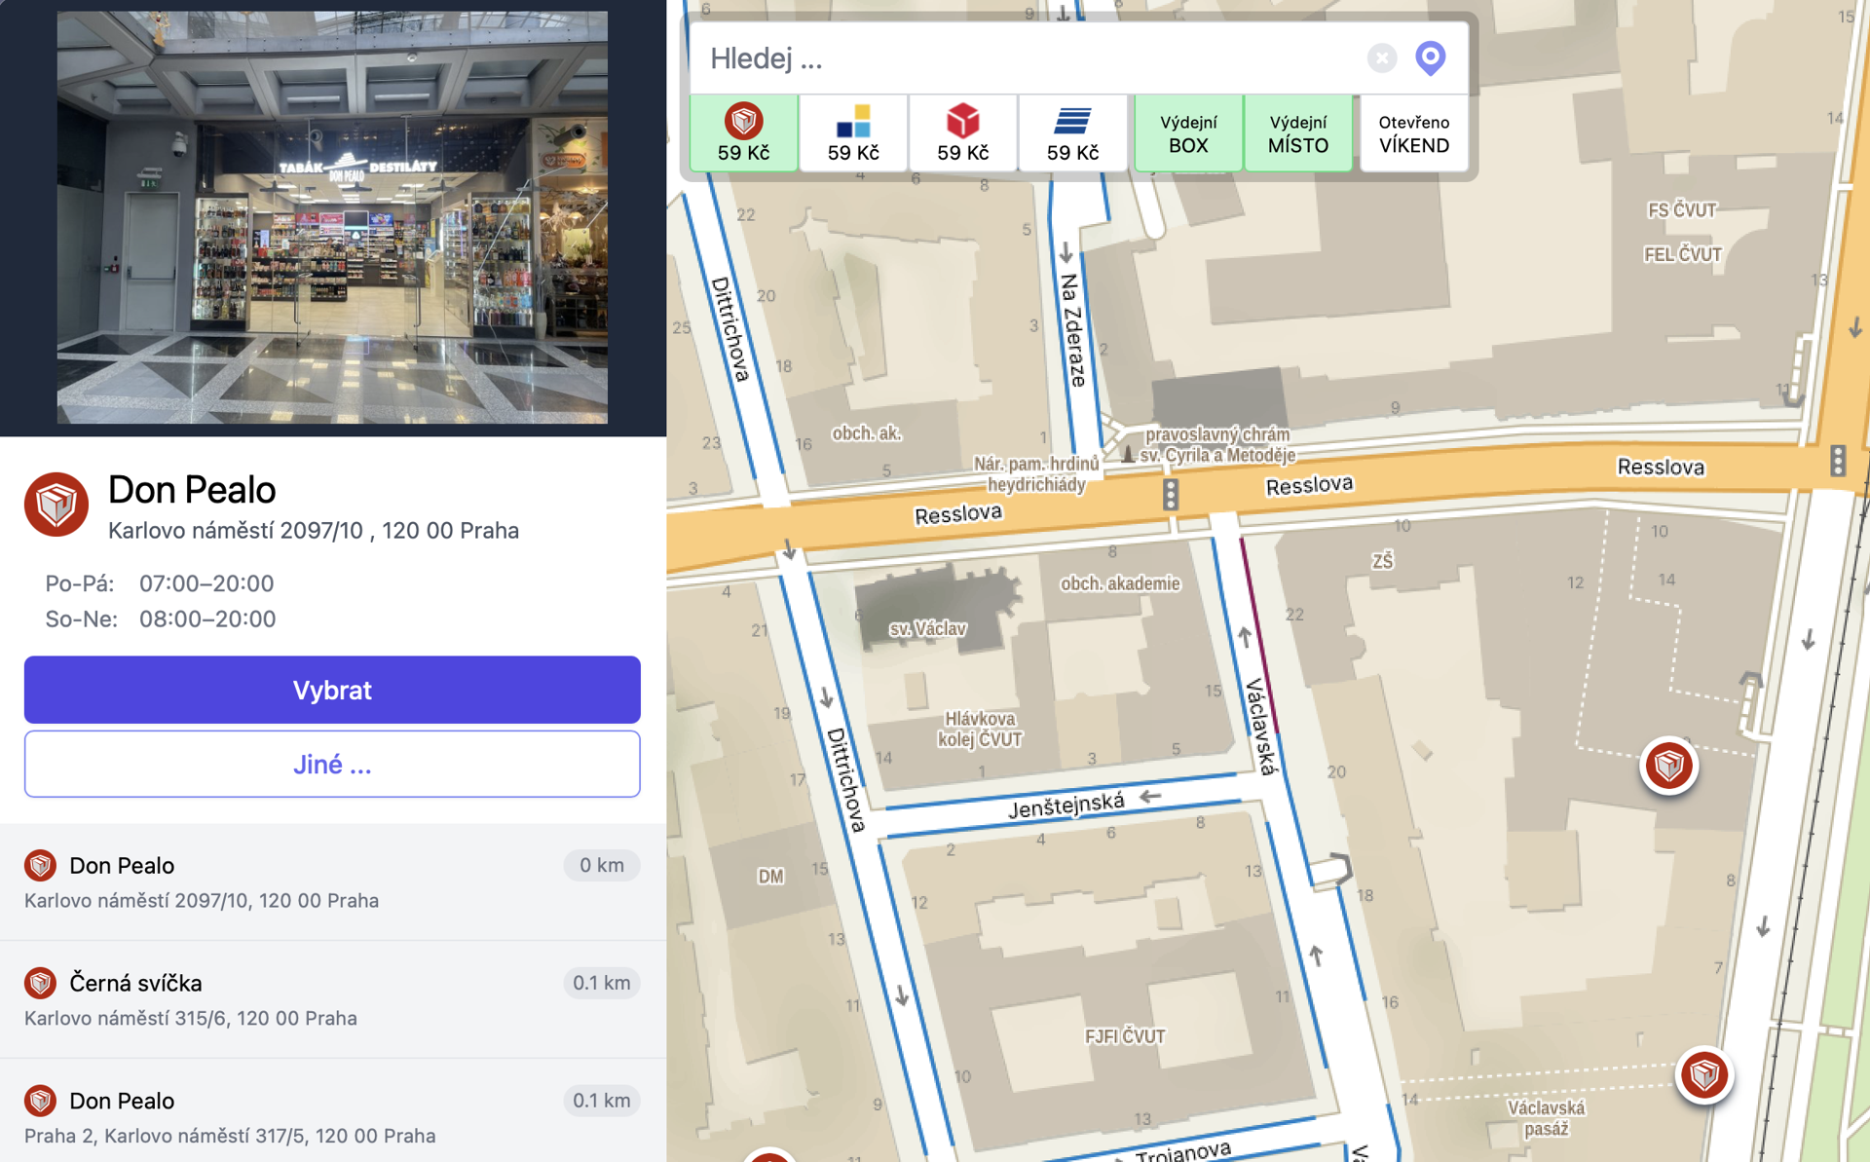
Task: Toggle the Otevřeno VÍKEND filter
Action: 1413,132
